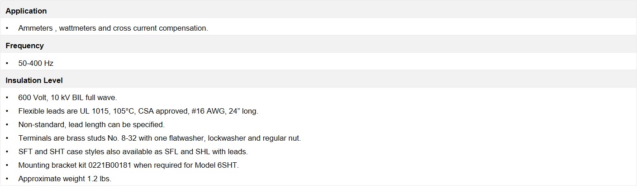This screenshot has height=188, width=637.
Task: Click the brass studs terminals line
Action: coord(159,138)
